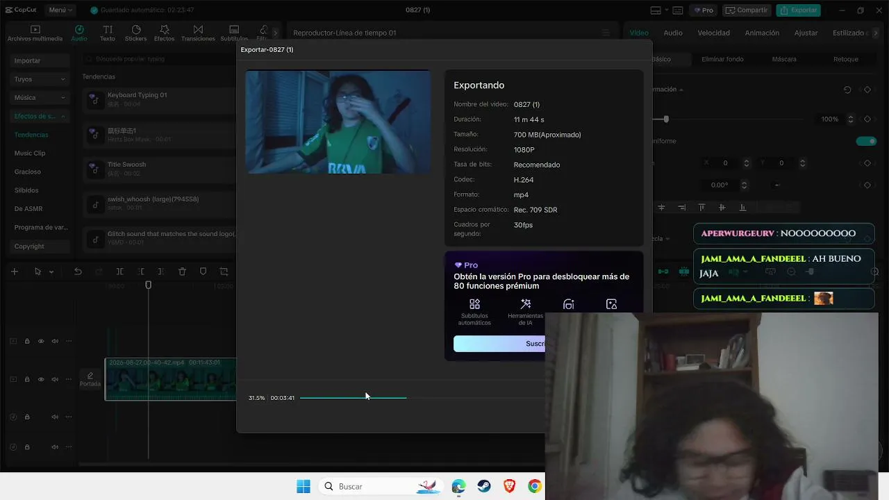Image resolution: width=889 pixels, height=500 pixels.
Task: Collapse the Efectos de sonido category
Action: point(40,116)
